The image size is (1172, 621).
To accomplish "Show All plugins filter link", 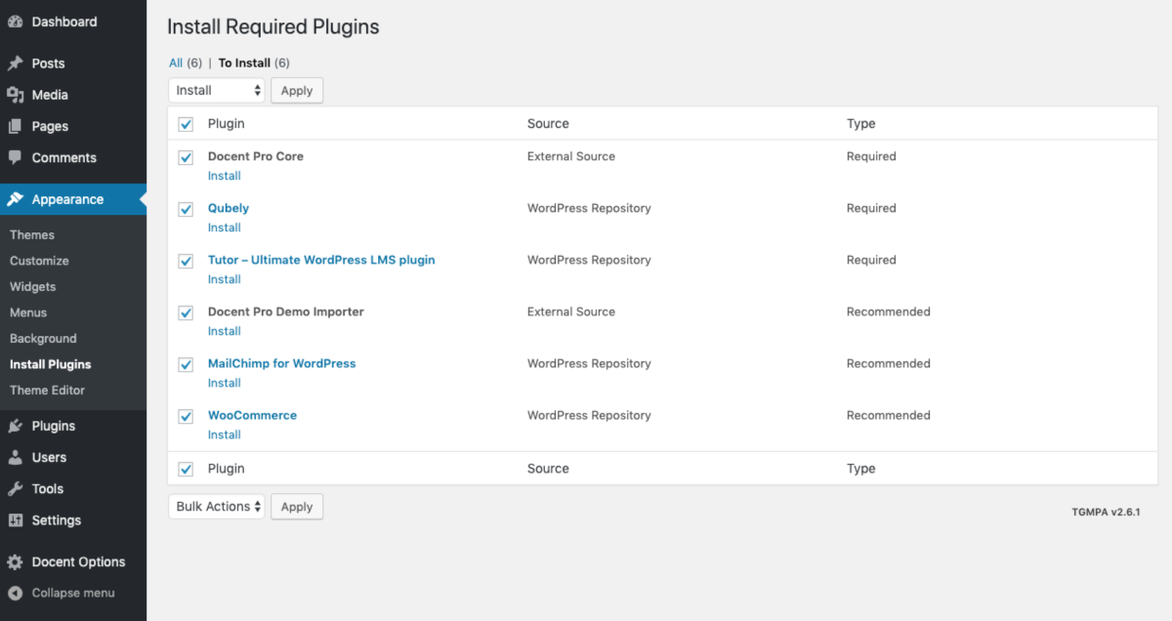I will [176, 62].
